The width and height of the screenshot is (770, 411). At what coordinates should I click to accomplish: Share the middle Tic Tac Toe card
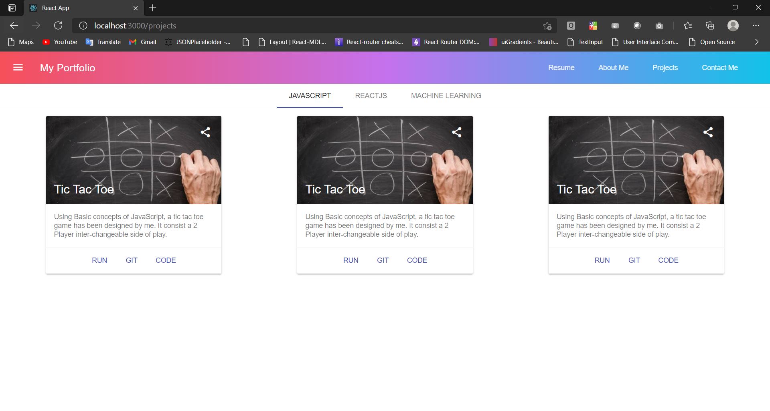point(457,132)
